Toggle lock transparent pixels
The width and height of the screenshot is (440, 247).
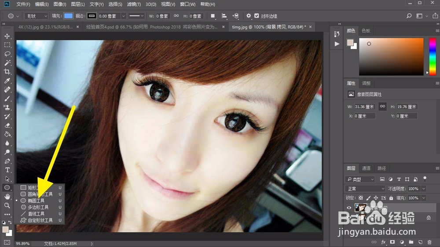click(361, 198)
